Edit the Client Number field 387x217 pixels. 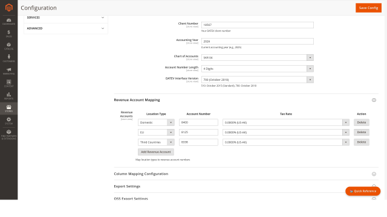pyautogui.click(x=258, y=25)
